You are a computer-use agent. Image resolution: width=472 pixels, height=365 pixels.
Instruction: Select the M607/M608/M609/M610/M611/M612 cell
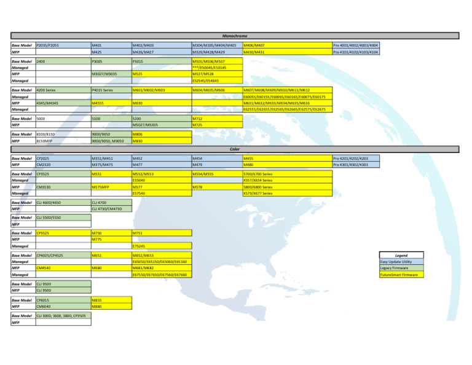tap(288, 90)
